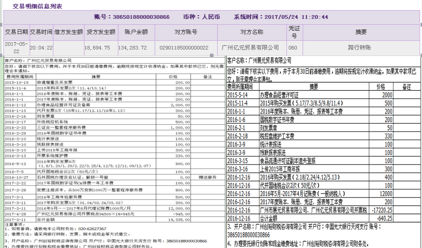Click the 交易日期 column header
This screenshot has width=422, height=248.
click(x=16, y=32)
